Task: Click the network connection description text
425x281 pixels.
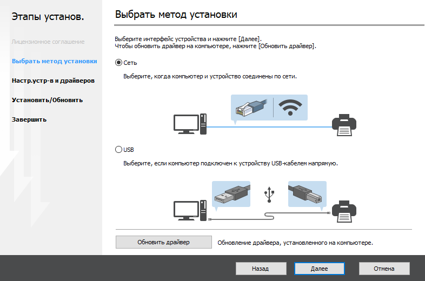Action: pos(210,76)
